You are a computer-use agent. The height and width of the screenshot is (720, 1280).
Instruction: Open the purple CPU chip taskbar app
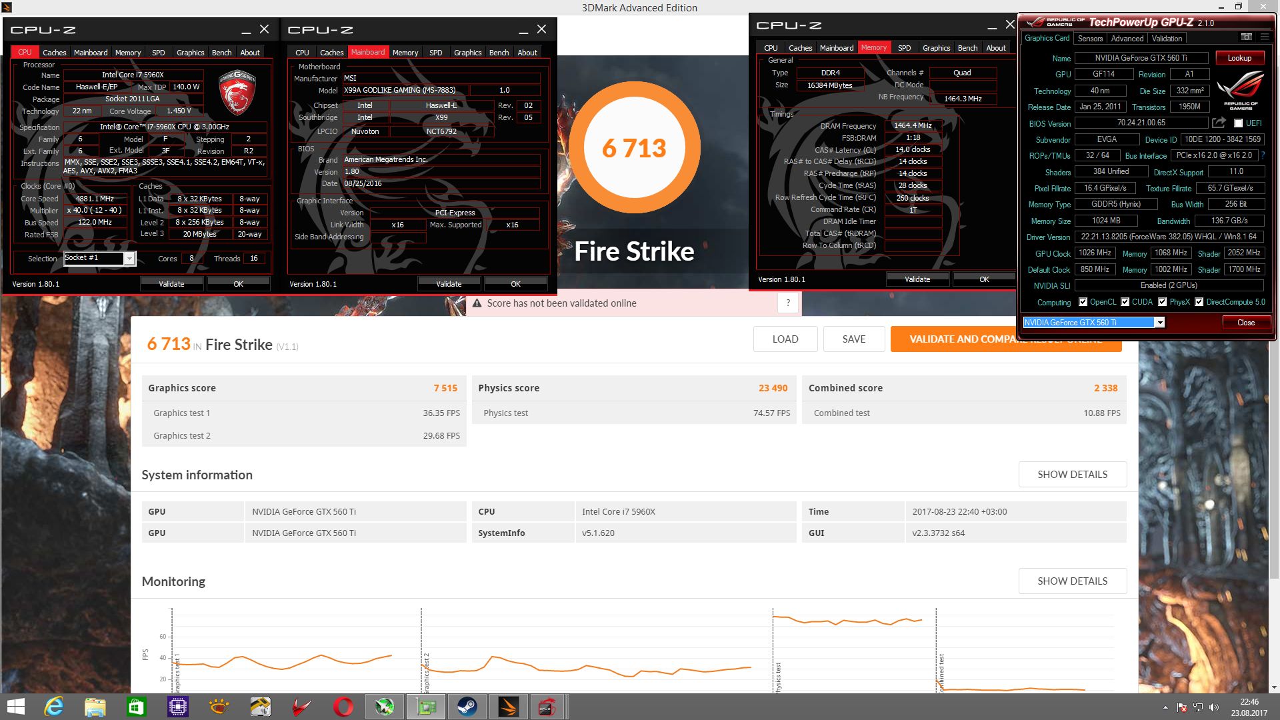click(x=178, y=707)
